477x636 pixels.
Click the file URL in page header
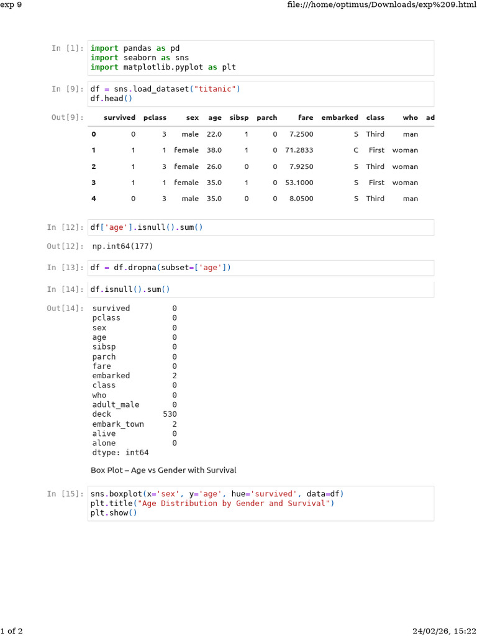[x=382, y=5]
